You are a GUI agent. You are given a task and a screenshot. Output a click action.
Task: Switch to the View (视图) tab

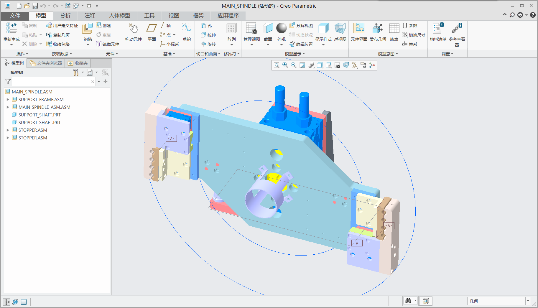tap(174, 16)
